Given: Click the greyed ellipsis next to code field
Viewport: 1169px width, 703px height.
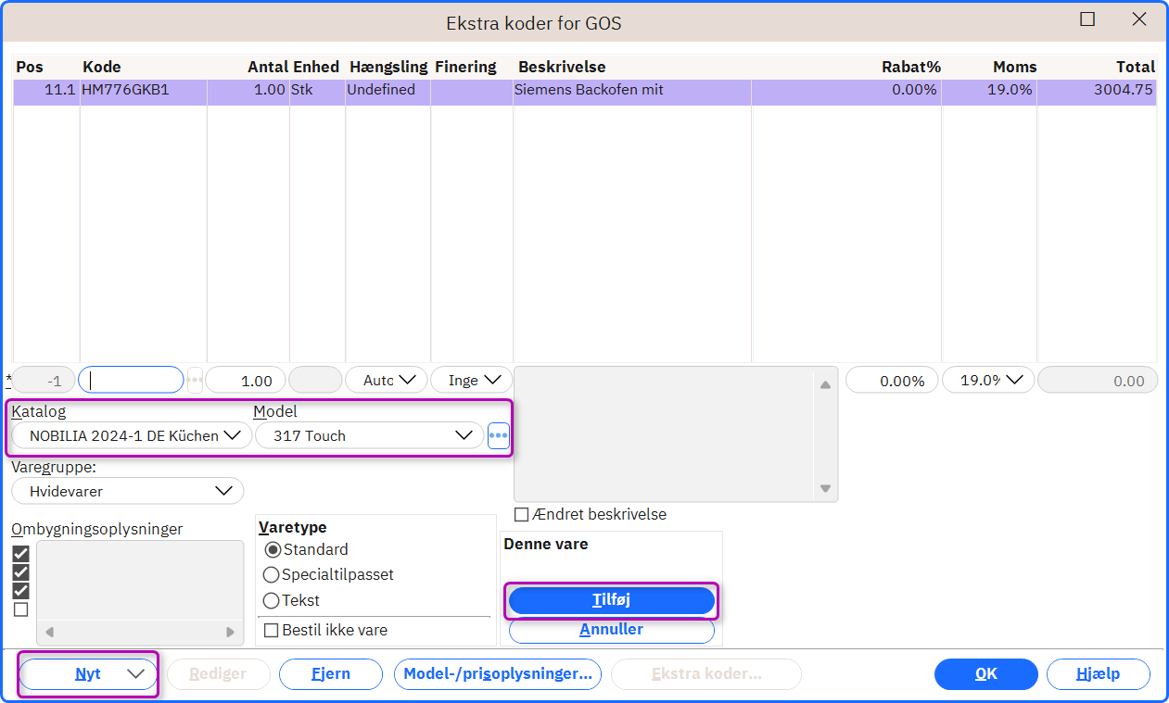Looking at the screenshot, I should [195, 380].
